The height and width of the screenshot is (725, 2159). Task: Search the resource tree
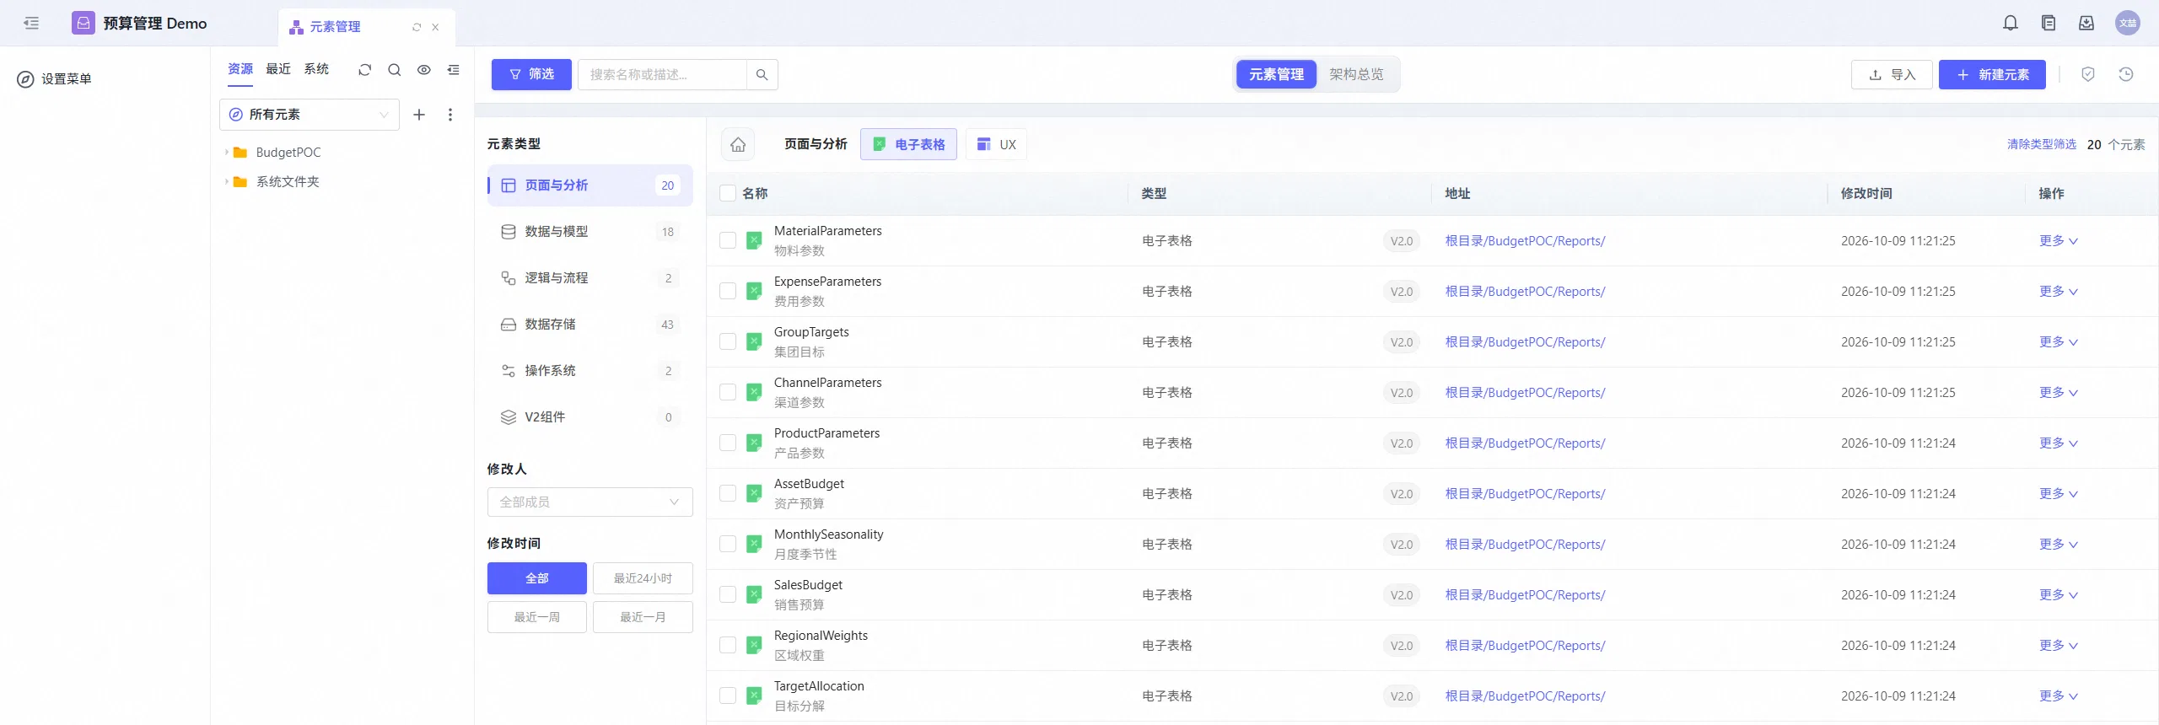394,70
